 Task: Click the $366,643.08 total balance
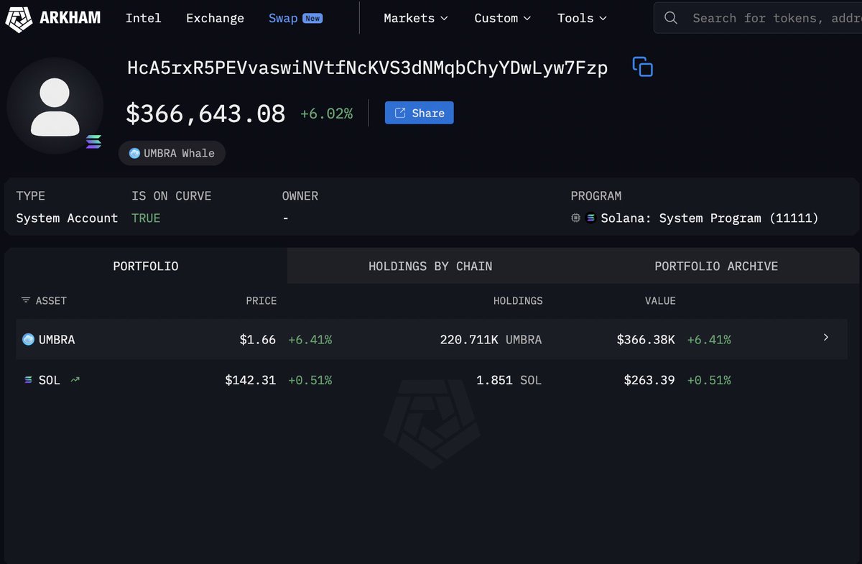(205, 113)
